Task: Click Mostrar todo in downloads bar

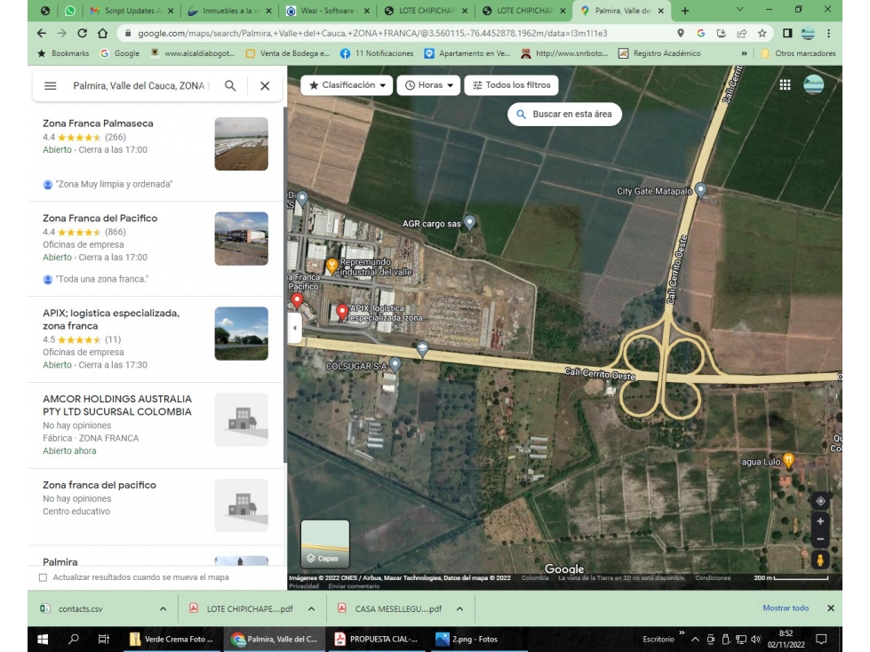Action: (786, 608)
